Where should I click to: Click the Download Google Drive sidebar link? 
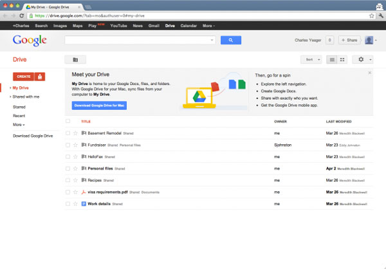(x=33, y=136)
